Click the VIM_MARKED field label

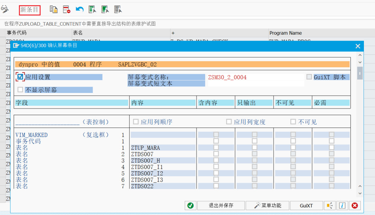(32, 135)
